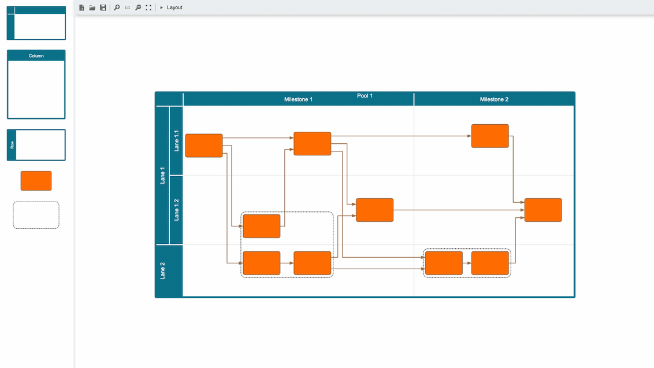
Task: Pick the Column template from the palette
Action: coord(36,84)
